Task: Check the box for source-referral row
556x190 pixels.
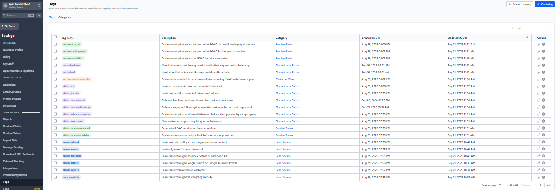Action: click(x=56, y=142)
